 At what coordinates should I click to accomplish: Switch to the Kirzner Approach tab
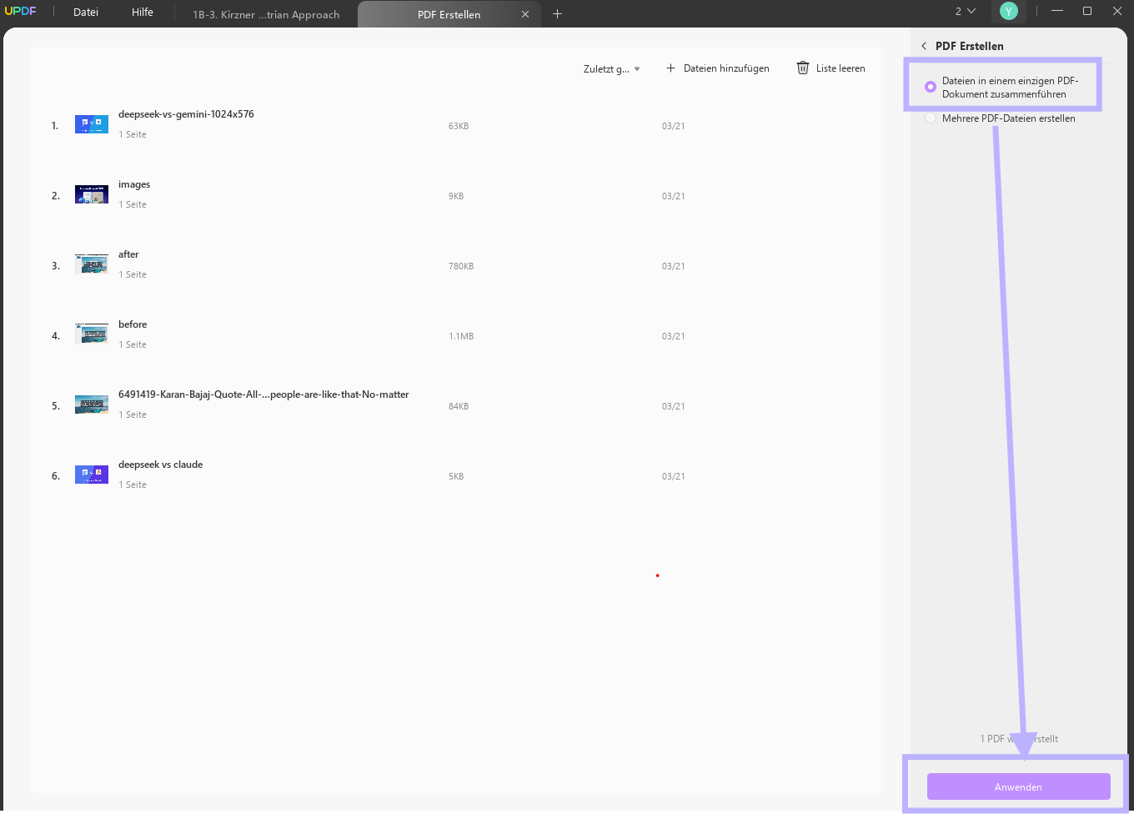[266, 14]
